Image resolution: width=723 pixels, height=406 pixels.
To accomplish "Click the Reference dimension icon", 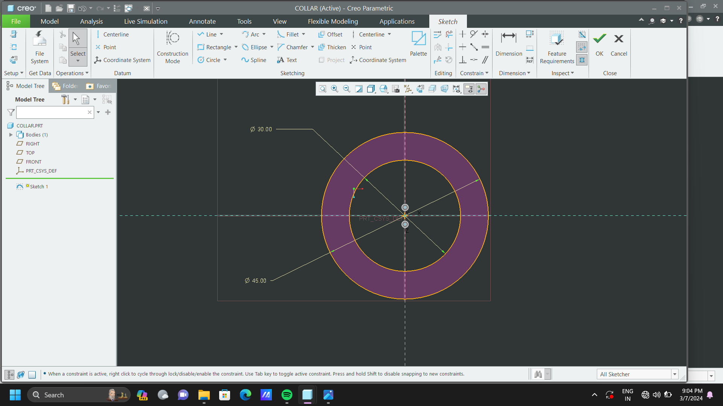I will click(x=530, y=60).
